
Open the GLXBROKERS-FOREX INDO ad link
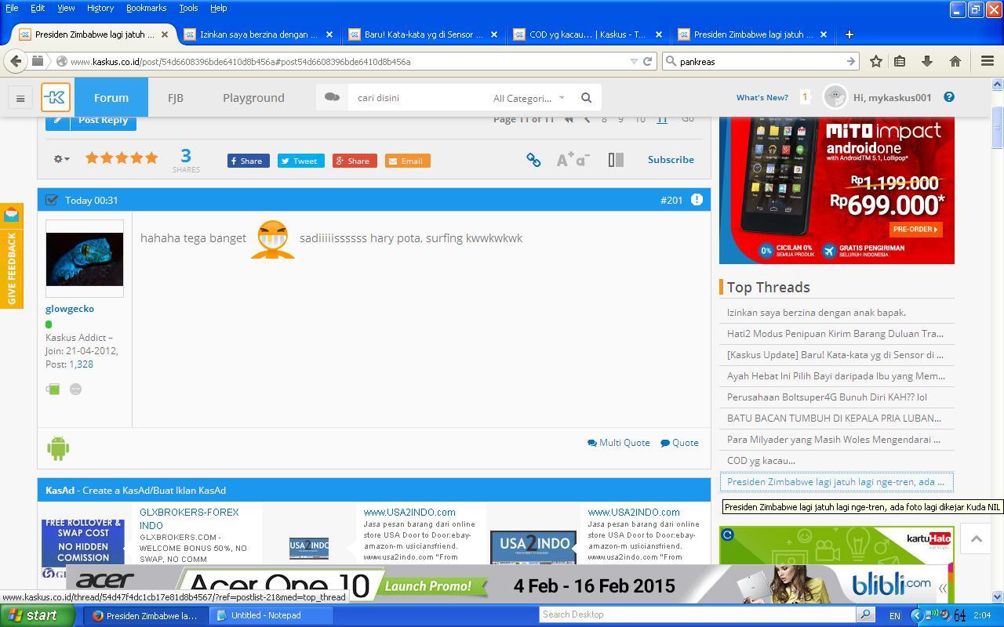point(189,519)
